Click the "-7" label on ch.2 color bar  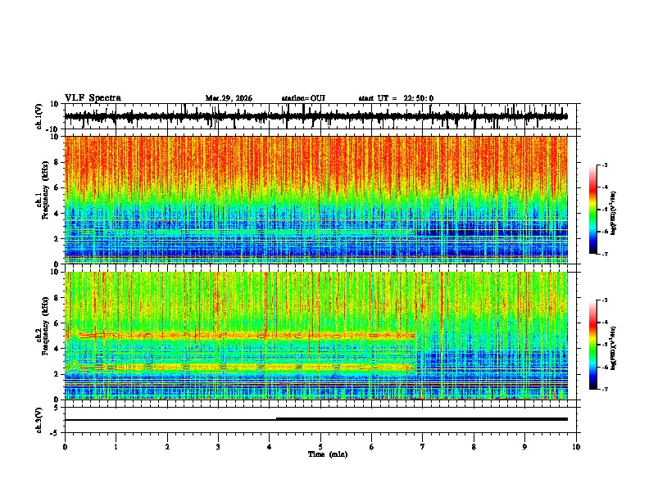coord(605,390)
